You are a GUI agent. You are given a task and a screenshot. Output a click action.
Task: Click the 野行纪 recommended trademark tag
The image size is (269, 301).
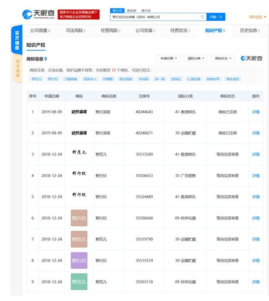pyautogui.click(x=53, y=79)
